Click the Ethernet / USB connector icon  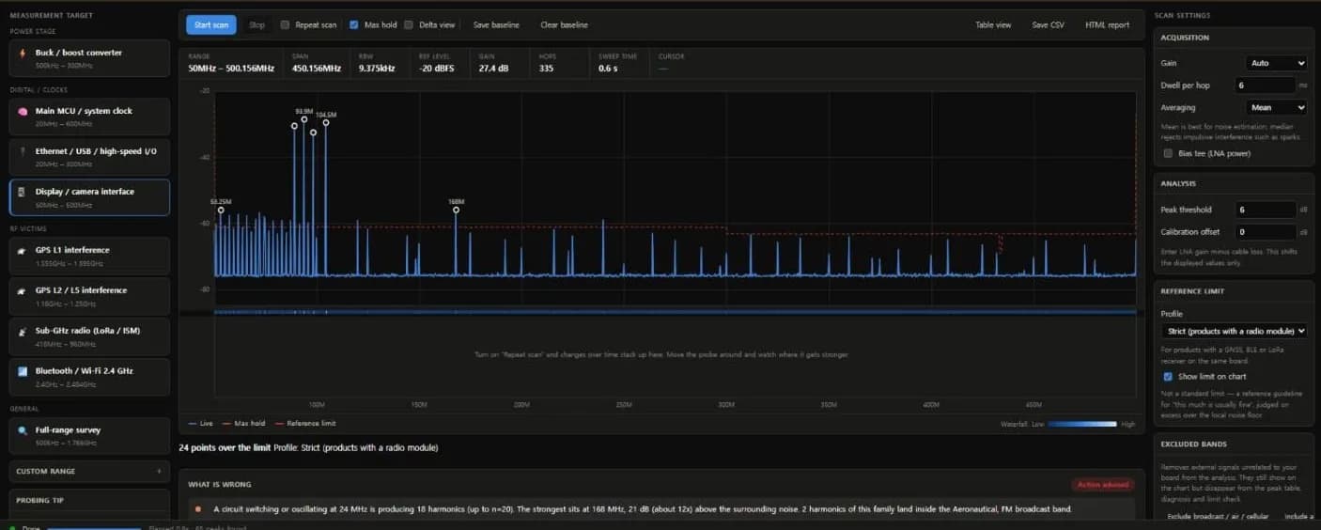(22, 150)
